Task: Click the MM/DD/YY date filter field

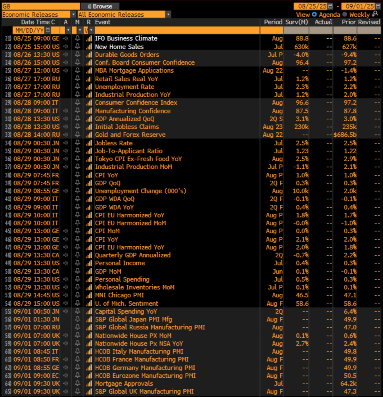Action: tap(29, 30)
